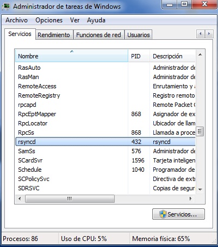Sort by the PID column header
The height and width of the screenshot is (247, 218).
[x=139, y=56]
